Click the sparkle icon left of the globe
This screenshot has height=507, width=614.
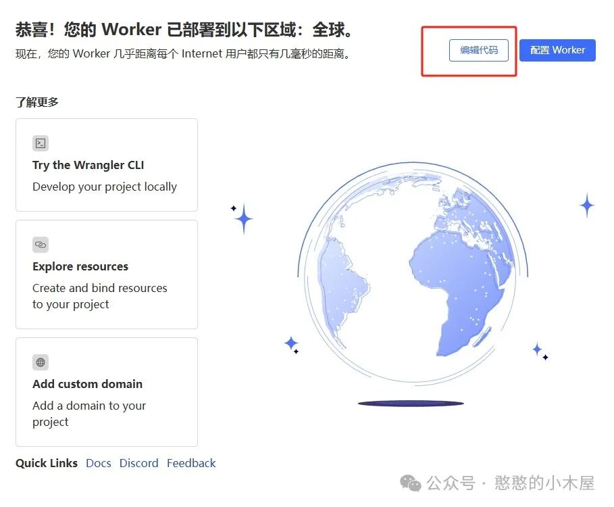pos(241,218)
